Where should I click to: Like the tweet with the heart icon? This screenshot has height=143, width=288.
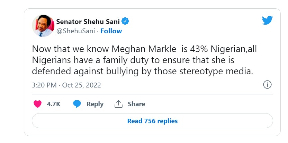click(x=37, y=104)
